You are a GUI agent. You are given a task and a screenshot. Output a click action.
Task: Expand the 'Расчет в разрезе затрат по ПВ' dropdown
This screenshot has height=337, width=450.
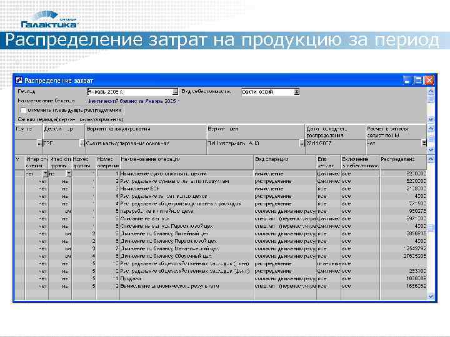[424, 143]
